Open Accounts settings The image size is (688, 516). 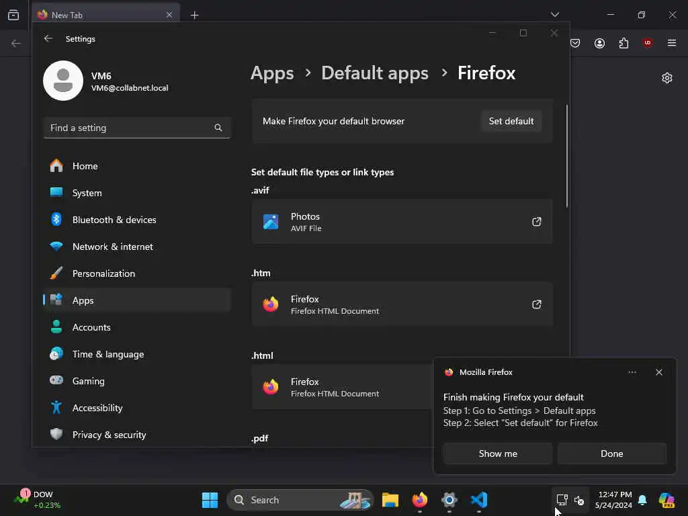(x=137, y=327)
